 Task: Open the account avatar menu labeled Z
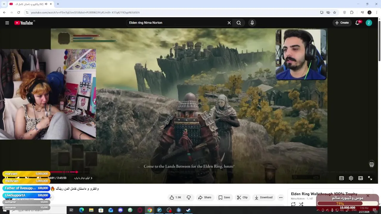(x=369, y=23)
